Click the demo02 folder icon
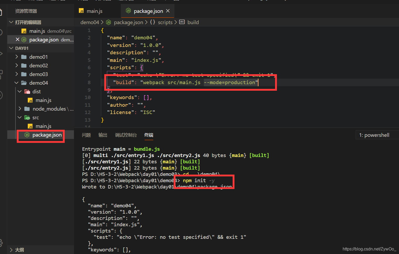Screen dimensions: 399x254 (24, 66)
